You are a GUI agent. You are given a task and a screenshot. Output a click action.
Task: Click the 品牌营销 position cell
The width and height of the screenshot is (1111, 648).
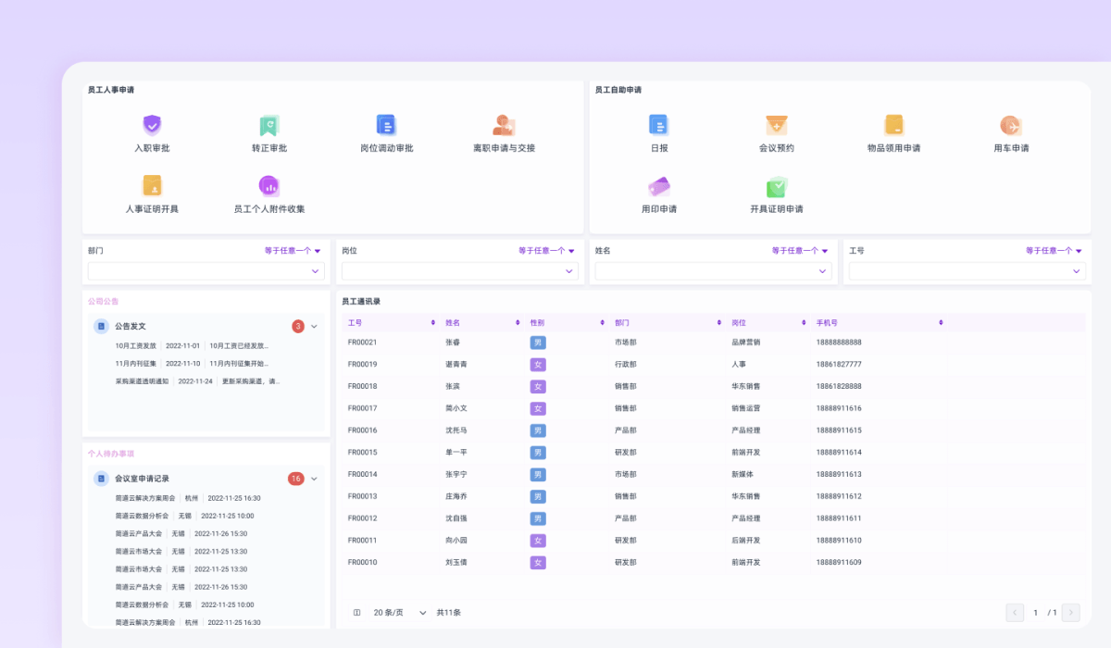pos(745,343)
